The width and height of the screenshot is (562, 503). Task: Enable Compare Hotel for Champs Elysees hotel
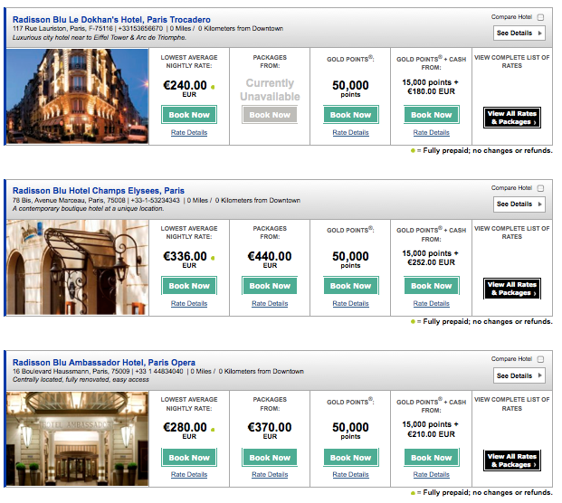[540, 188]
